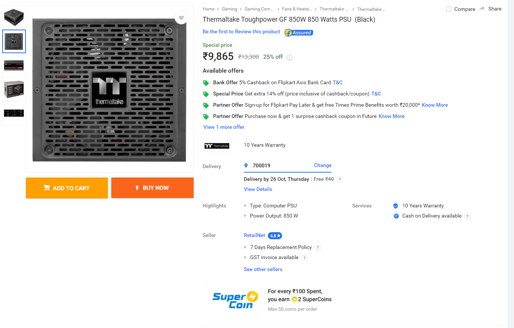The width and height of the screenshot is (514, 328).
Task: Click the ADD TO CART button
Action: pos(67,188)
